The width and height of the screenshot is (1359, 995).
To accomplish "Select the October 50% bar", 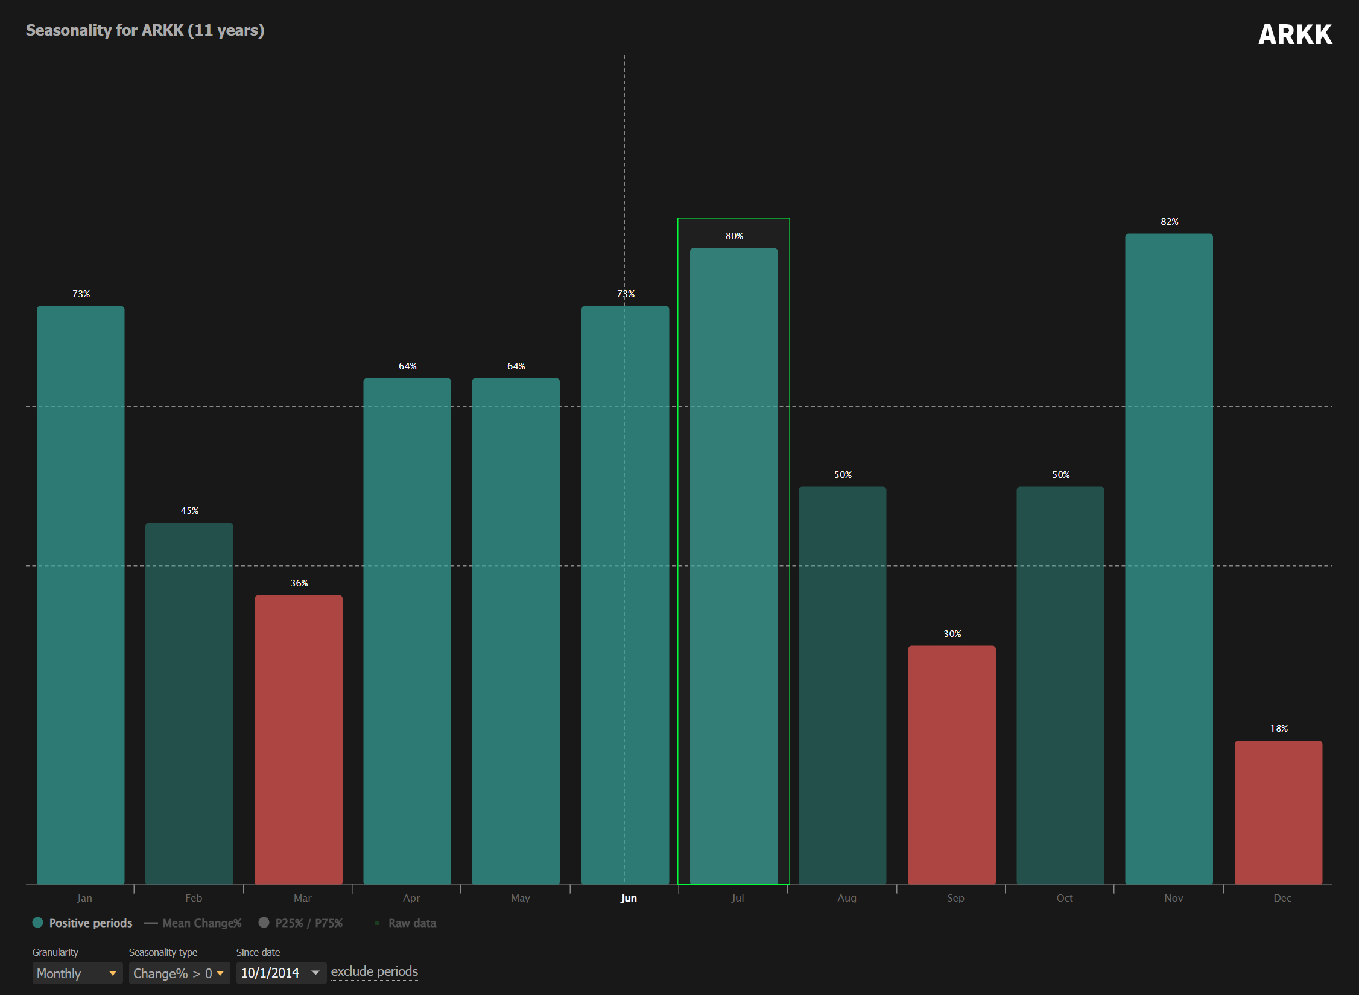I will pos(1060,685).
